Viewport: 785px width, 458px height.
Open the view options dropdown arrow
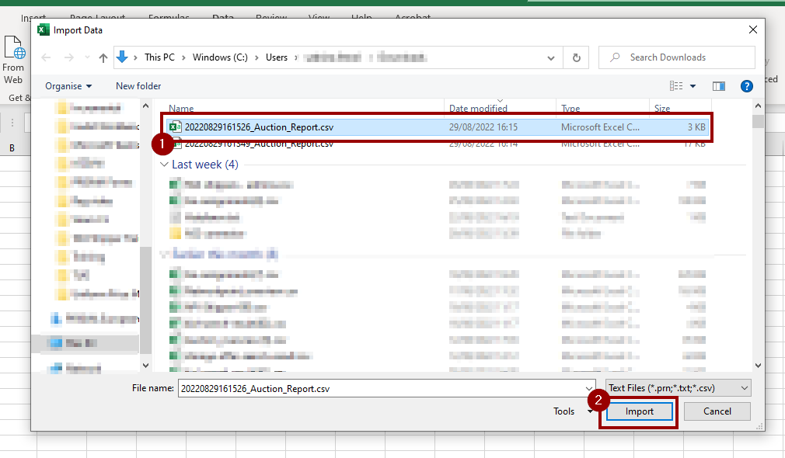[x=693, y=86]
